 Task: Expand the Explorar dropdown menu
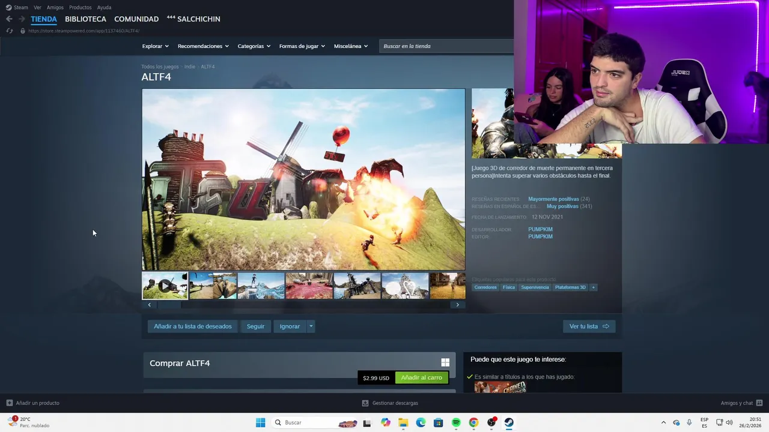click(156, 46)
